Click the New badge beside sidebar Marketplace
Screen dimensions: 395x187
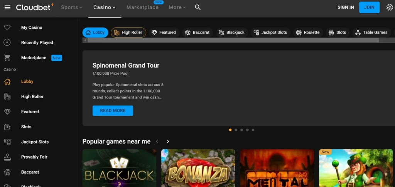[57, 58]
